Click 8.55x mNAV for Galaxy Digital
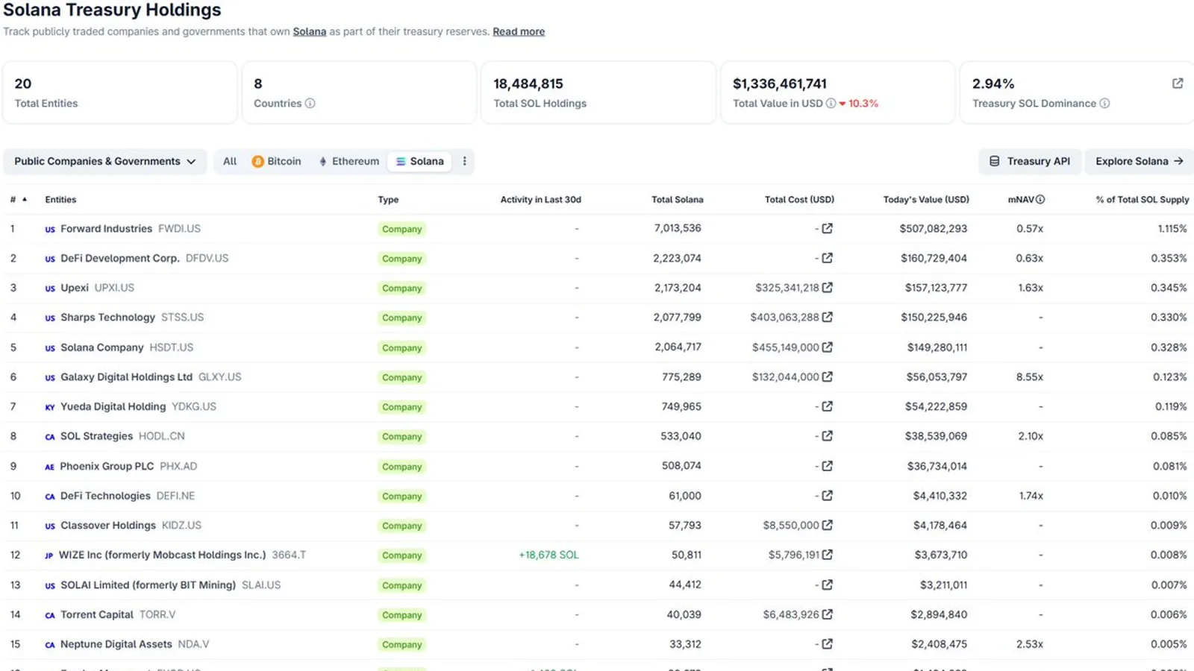1194x671 pixels. 1030,377
